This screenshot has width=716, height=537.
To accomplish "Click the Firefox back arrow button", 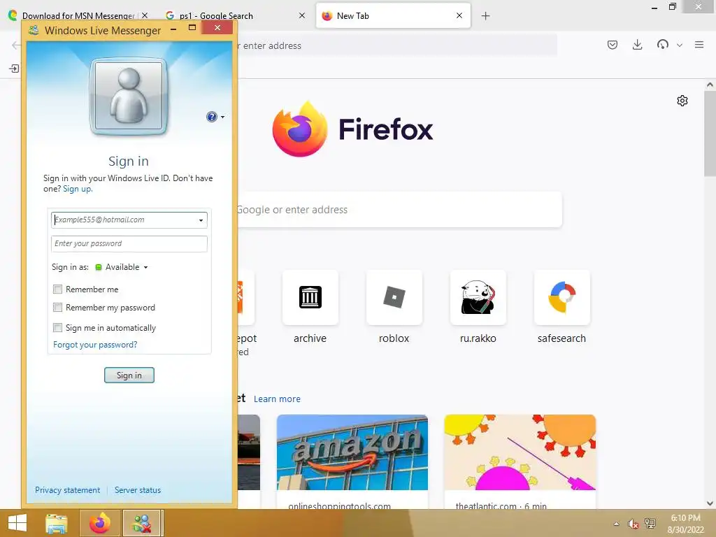I will tap(15, 45).
